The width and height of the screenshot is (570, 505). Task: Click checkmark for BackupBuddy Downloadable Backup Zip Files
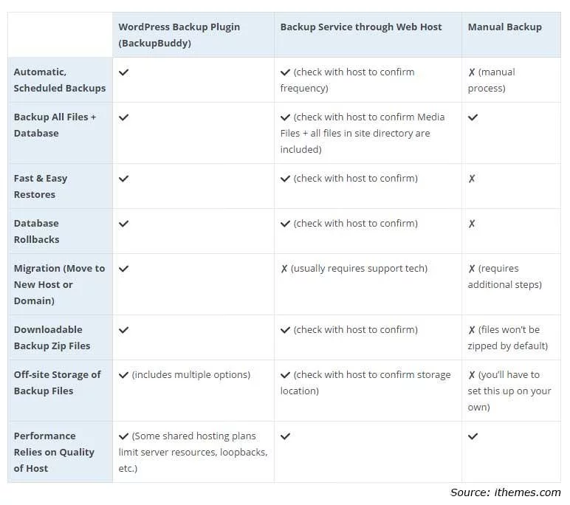point(123,330)
